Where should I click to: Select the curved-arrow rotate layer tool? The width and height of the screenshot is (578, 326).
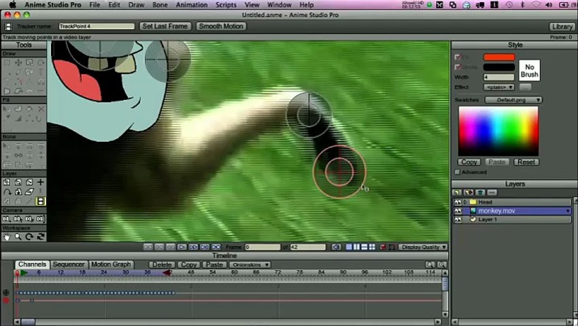point(7,192)
